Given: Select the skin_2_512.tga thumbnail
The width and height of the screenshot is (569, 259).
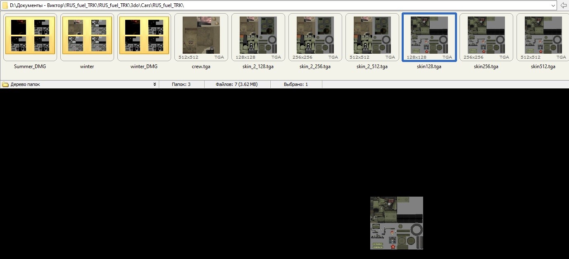Looking at the screenshot, I should click(x=372, y=37).
